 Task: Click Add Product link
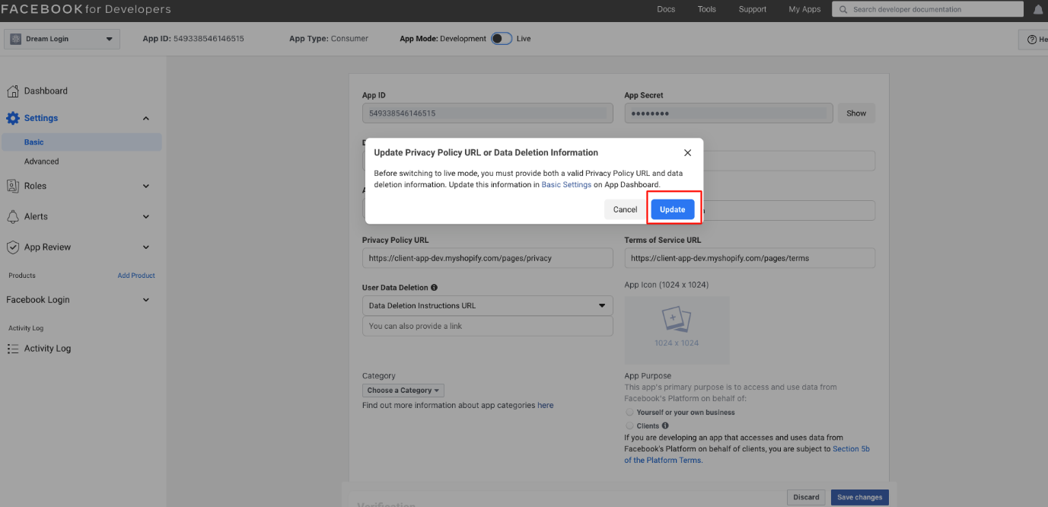[136, 276]
